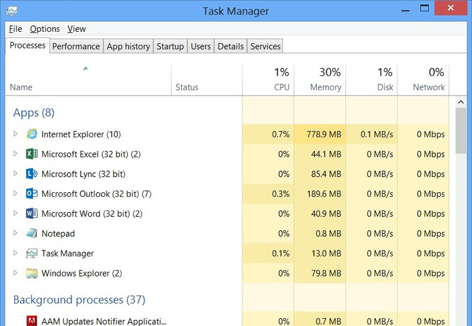The width and height of the screenshot is (472, 326).
Task: Click the 0.3% CPU value
Action: 281,194
